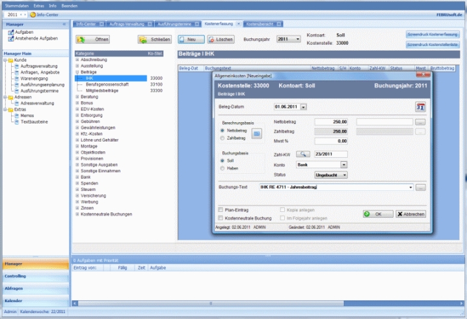Click the ellipsis button beside Buchungs-Text
This screenshot has width=467, height=319.
point(421,188)
